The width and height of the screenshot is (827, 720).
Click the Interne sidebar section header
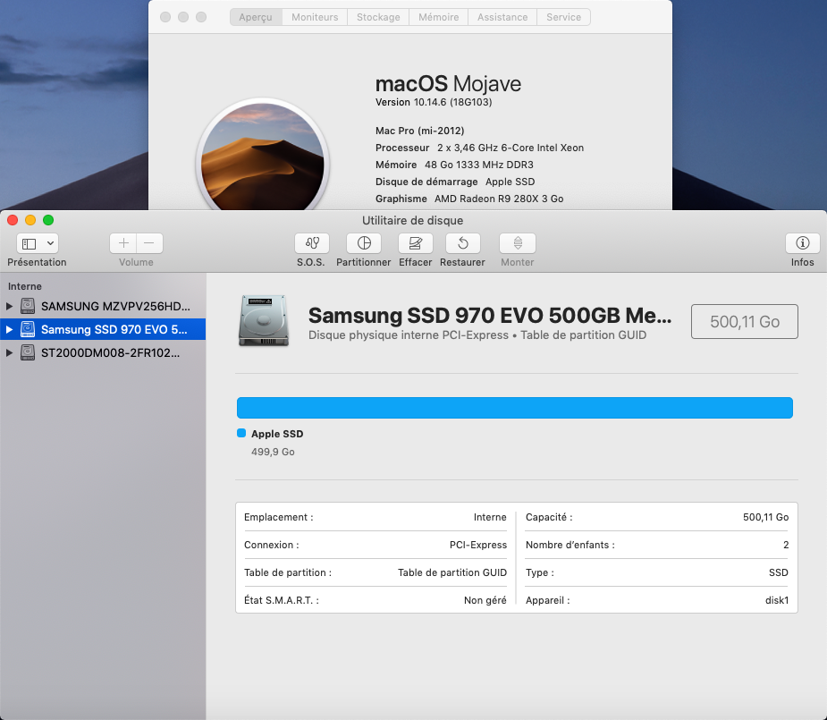pos(25,286)
